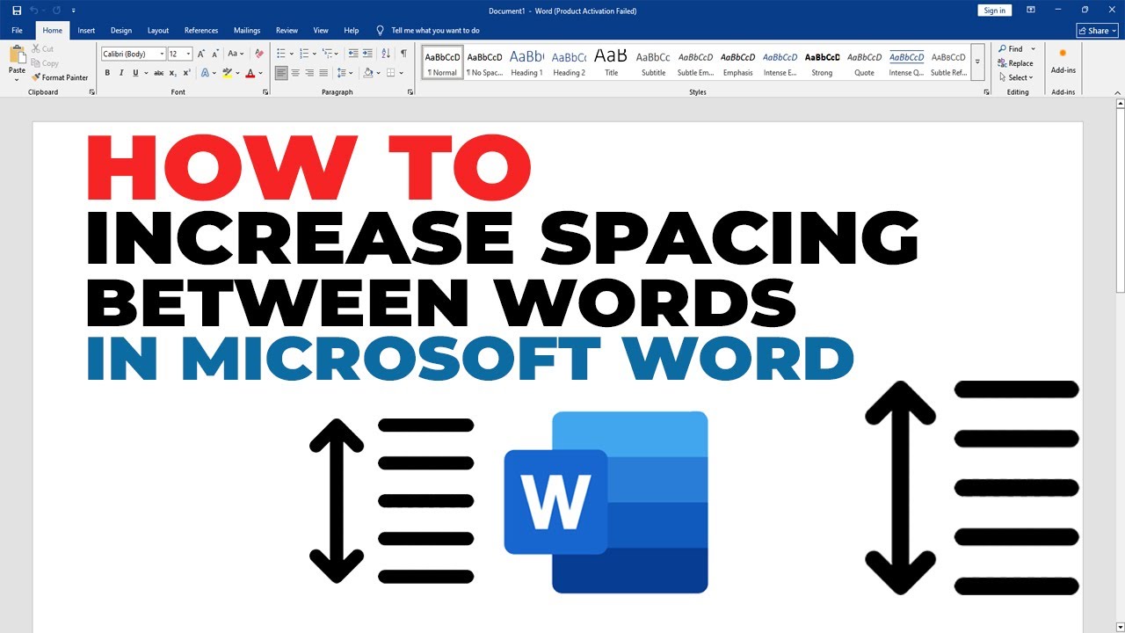Click Replace in the Editing group
The height and width of the screenshot is (633, 1125).
(x=1015, y=63)
